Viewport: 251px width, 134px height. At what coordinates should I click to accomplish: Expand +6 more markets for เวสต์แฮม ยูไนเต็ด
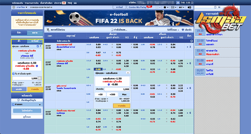pos(189,63)
